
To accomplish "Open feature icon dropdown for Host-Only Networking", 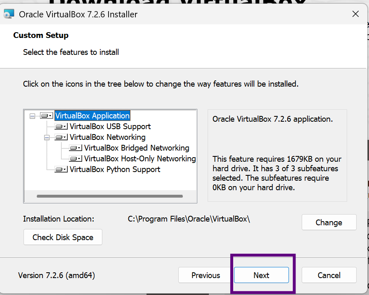I will pos(76,158).
